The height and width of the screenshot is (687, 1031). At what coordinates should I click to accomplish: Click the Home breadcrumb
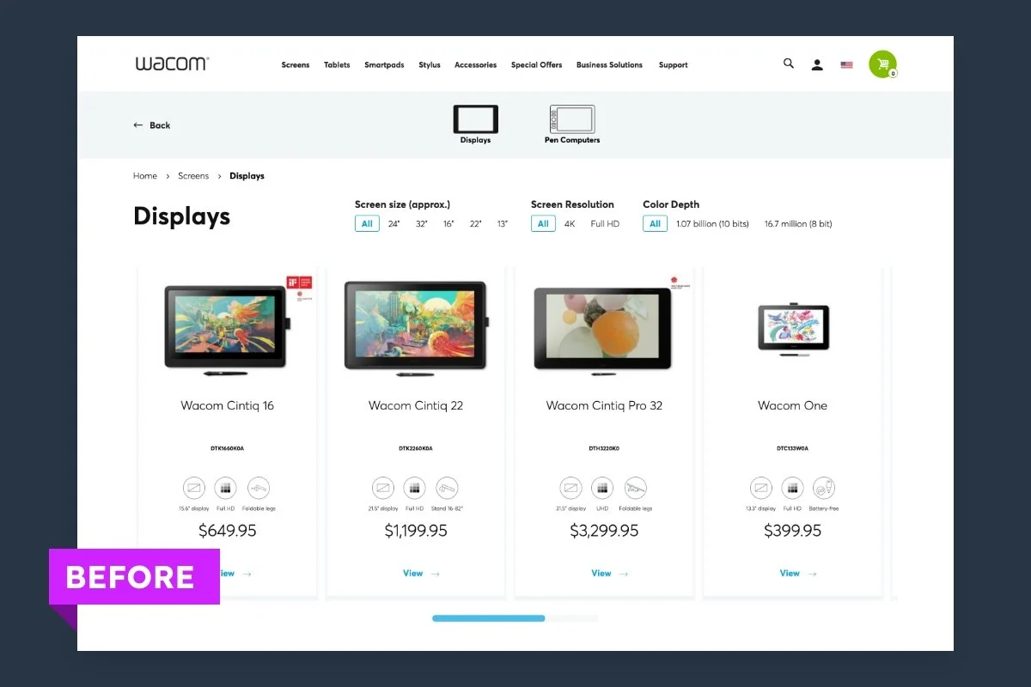145,176
